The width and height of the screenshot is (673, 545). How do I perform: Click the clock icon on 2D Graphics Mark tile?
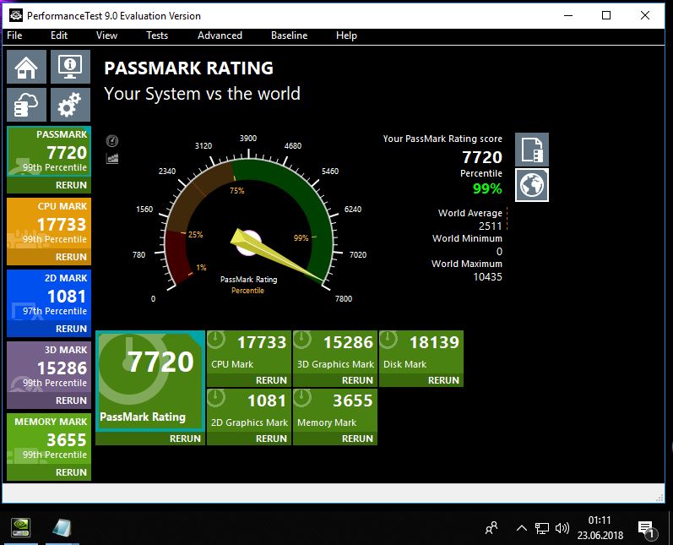[216, 398]
